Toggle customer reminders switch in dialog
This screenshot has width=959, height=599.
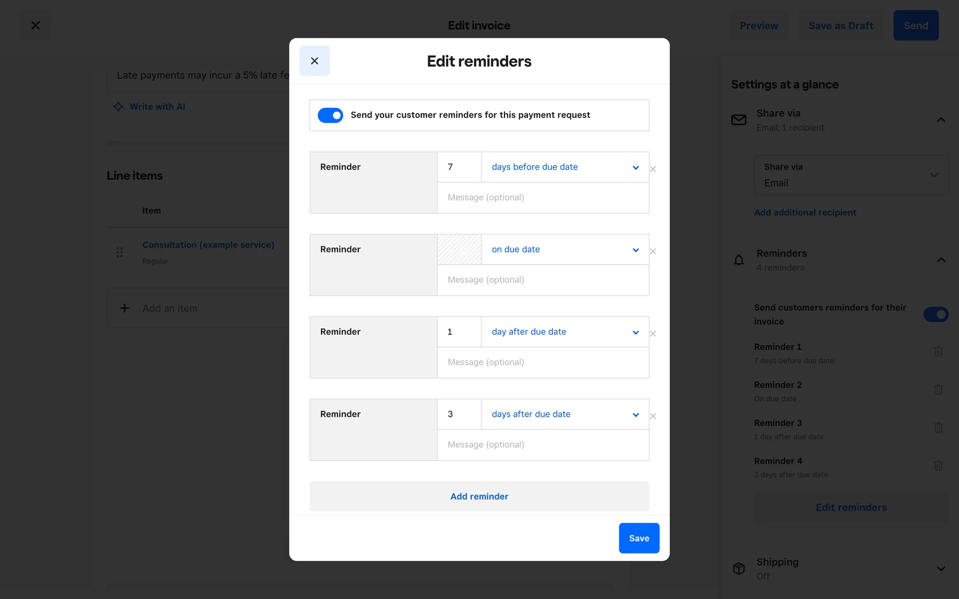[x=330, y=115]
